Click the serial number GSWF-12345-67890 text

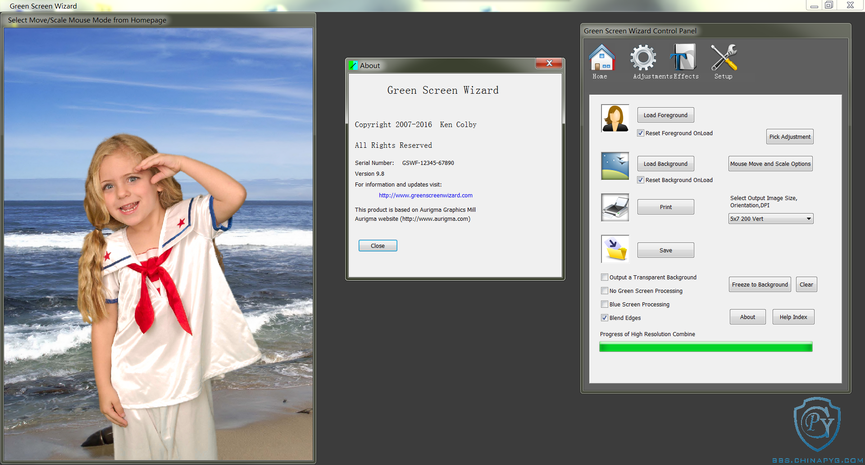(428, 163)
